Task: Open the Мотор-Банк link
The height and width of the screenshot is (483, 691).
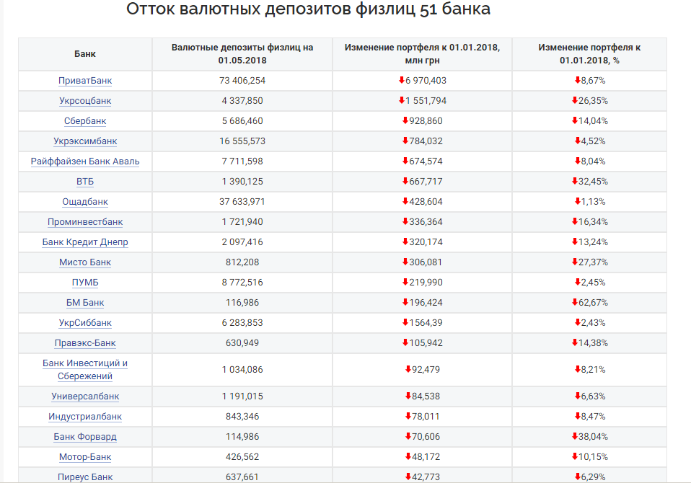Action: 85,457
